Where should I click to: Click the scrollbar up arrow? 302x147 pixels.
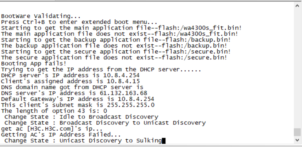[298, 5]
